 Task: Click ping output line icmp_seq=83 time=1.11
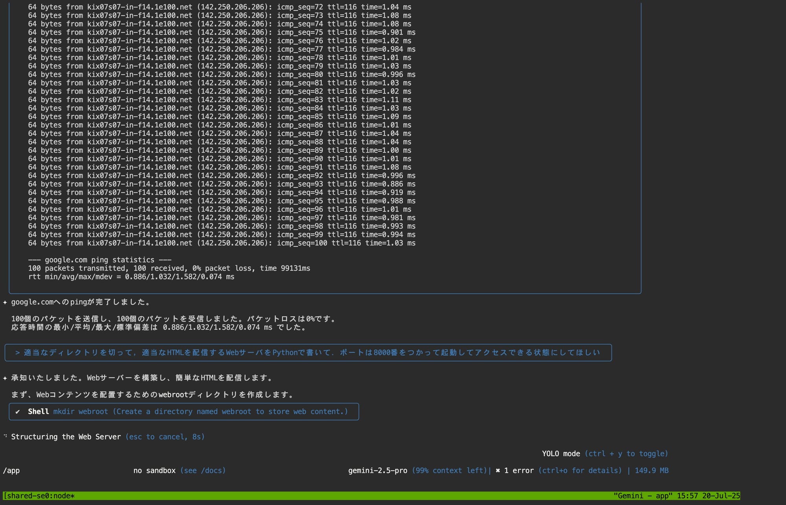click(220, 100)
